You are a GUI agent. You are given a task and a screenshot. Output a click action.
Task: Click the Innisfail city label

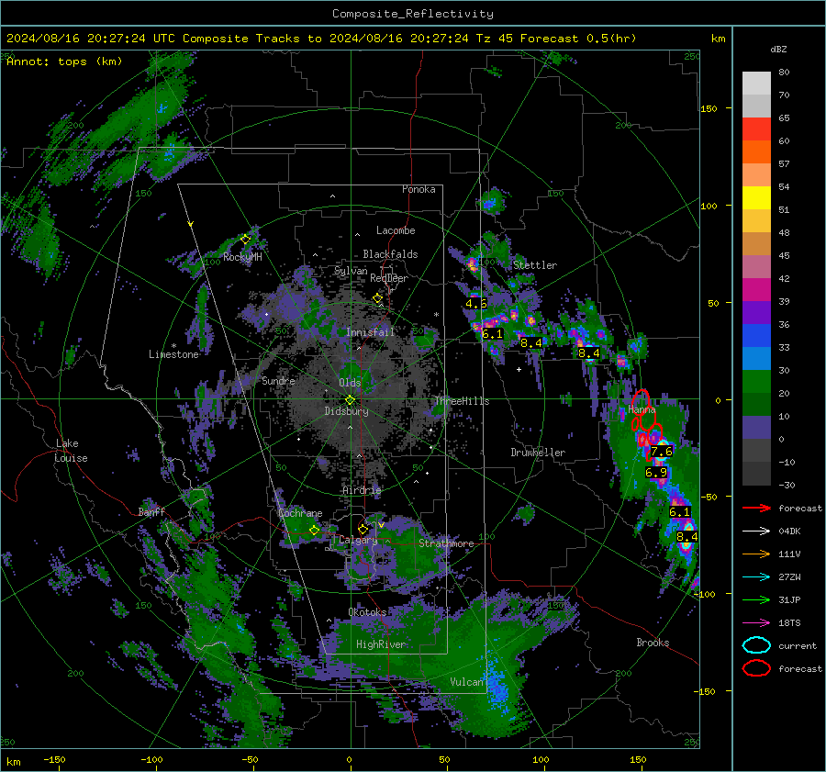pos(370,332)
